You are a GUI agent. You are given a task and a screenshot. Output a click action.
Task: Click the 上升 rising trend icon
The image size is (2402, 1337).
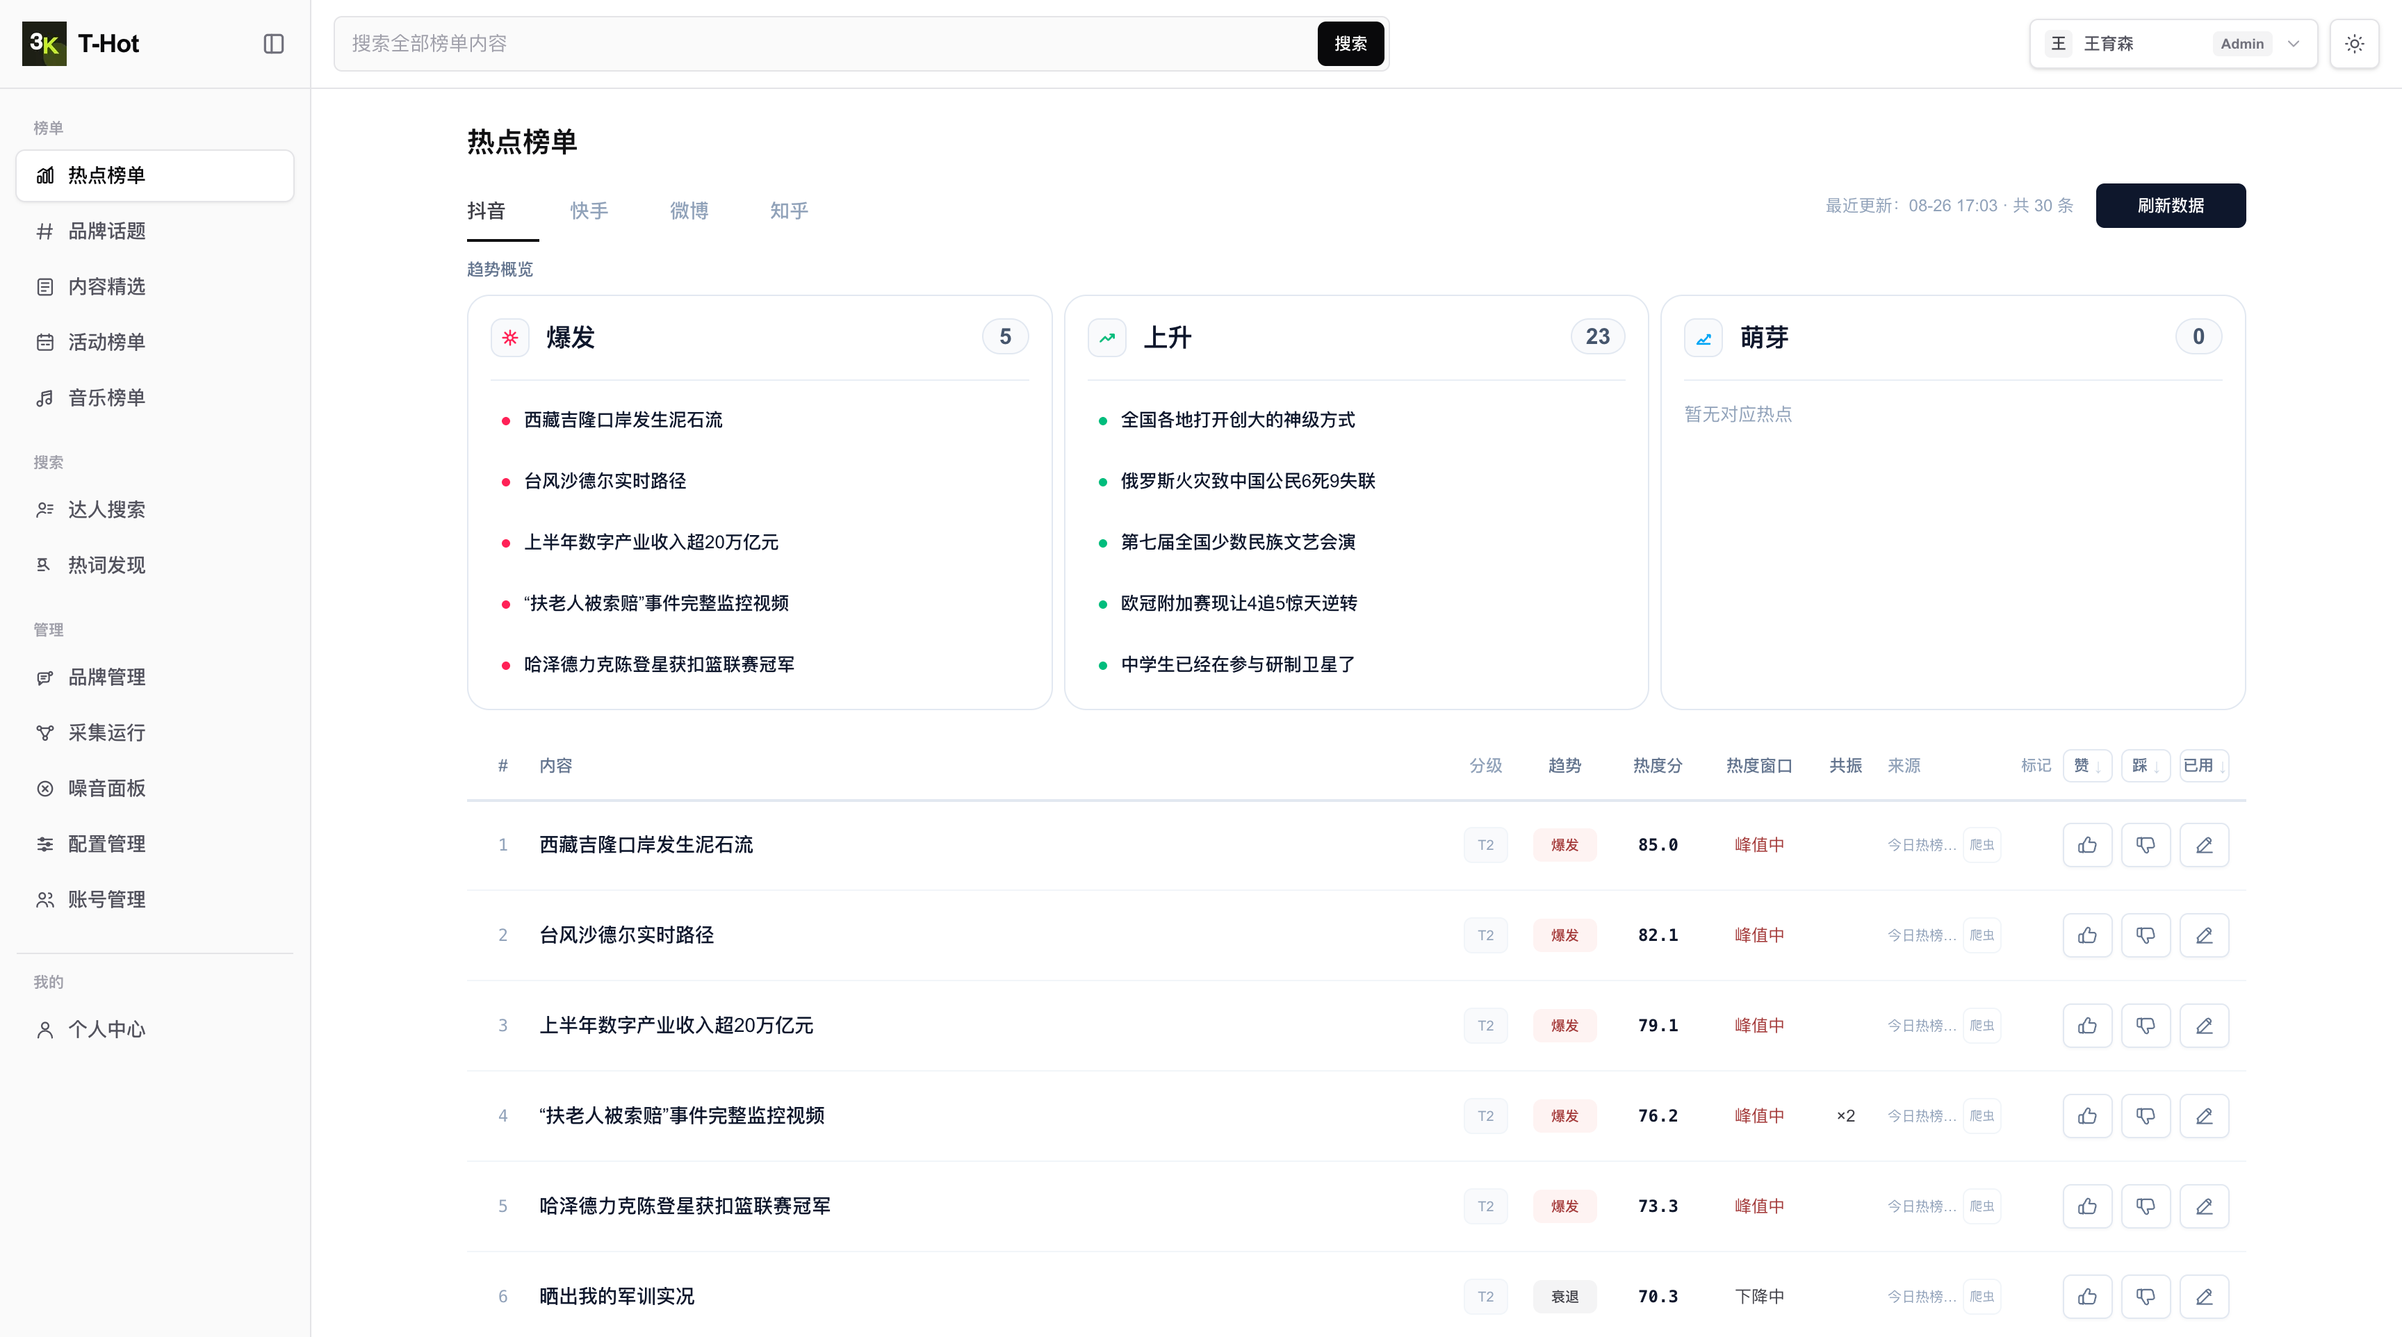pos(1106,338)
